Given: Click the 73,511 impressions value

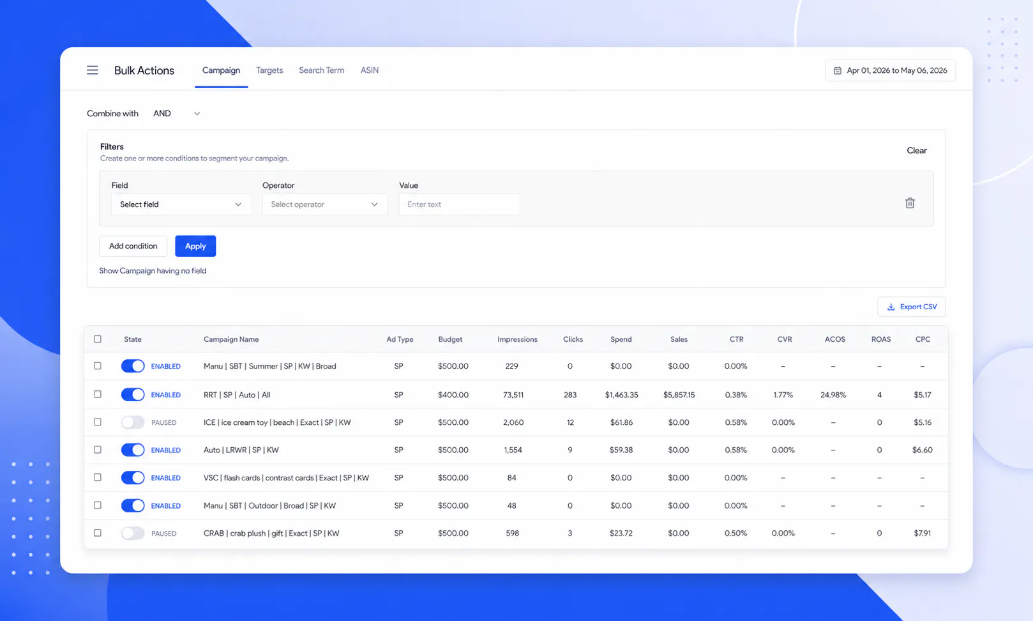Looking at the screenshot, I should [x=513, y=395].
